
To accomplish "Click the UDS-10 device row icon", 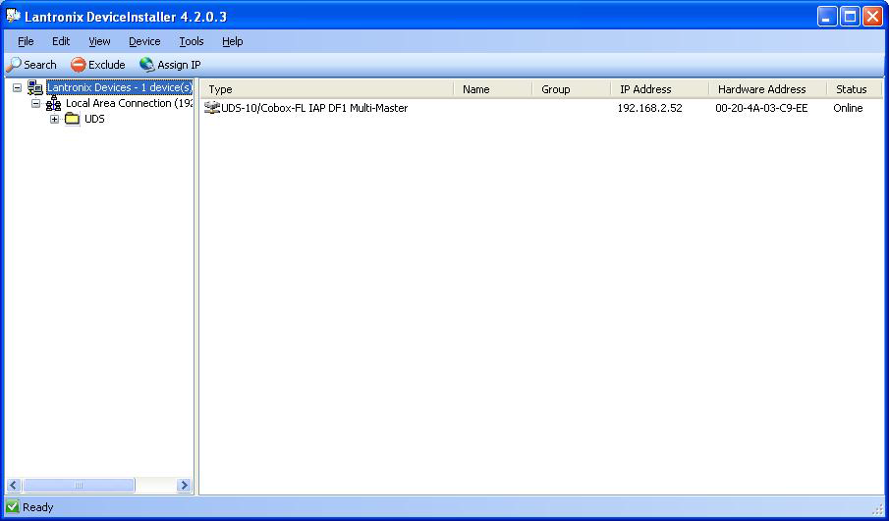I will pos(212,108).
